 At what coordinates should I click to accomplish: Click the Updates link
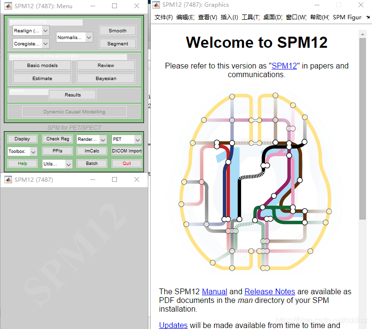pos(173,325)
